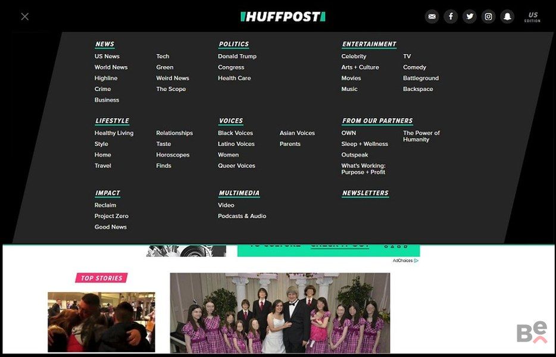556x357 pixels.
Task: Open the Horoscopes link
Action: pyautogui.click(x=173, y=155)
